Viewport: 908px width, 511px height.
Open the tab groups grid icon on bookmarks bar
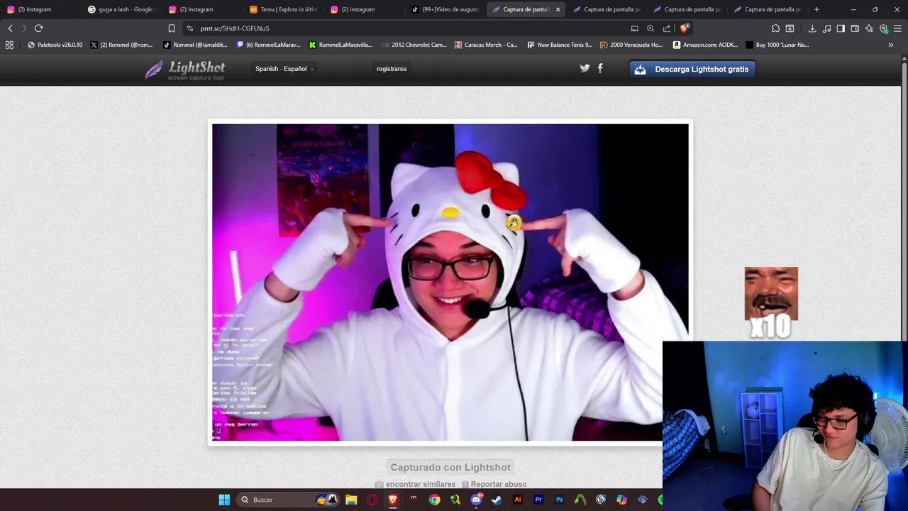click(x=9, y=45)
